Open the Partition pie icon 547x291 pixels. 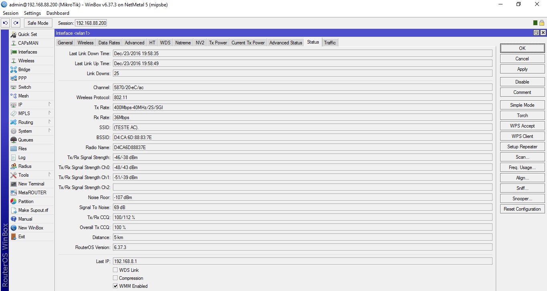point(14,201)
